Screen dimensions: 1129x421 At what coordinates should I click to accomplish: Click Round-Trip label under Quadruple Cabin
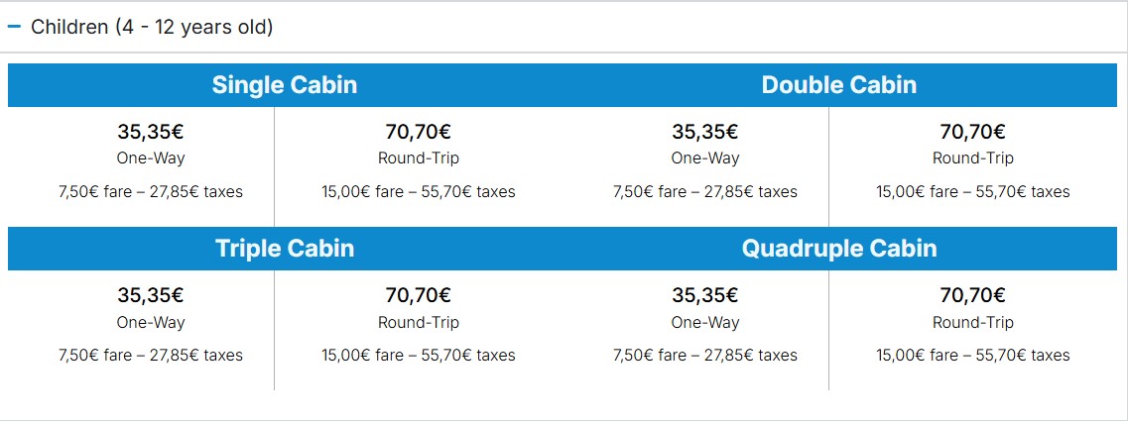pyautogui.click(x=973, y=323)
